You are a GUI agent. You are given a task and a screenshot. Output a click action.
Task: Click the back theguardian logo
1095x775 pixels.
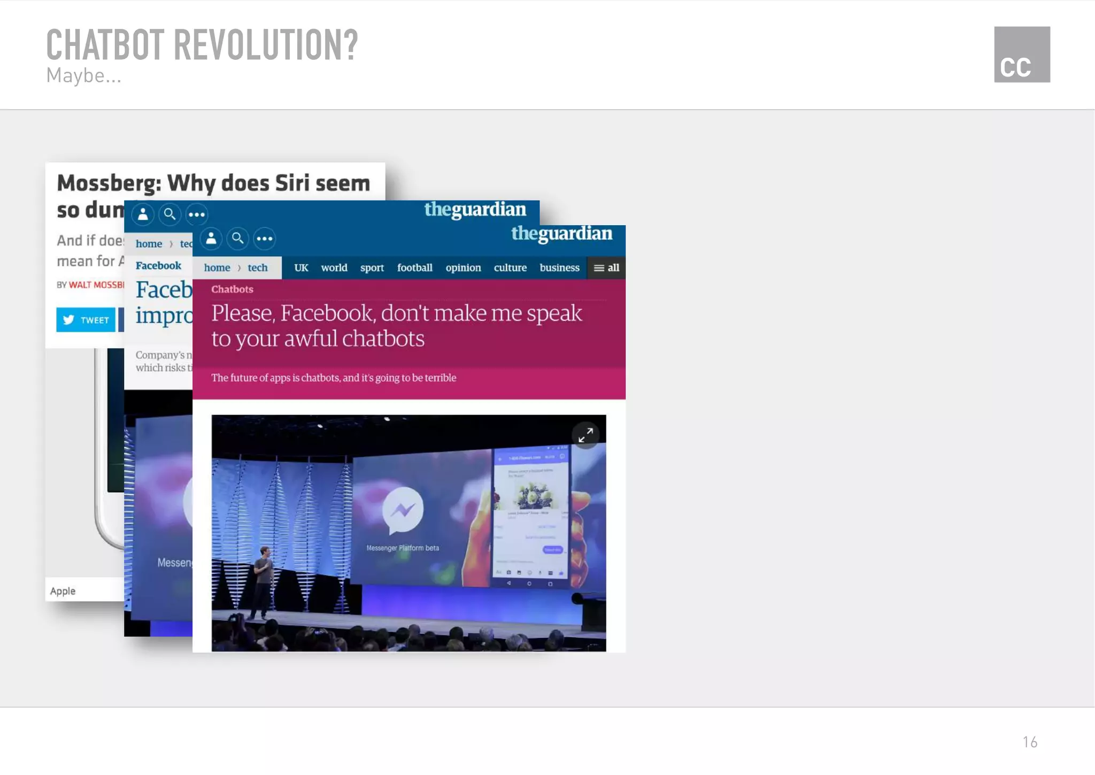(475, 210)
